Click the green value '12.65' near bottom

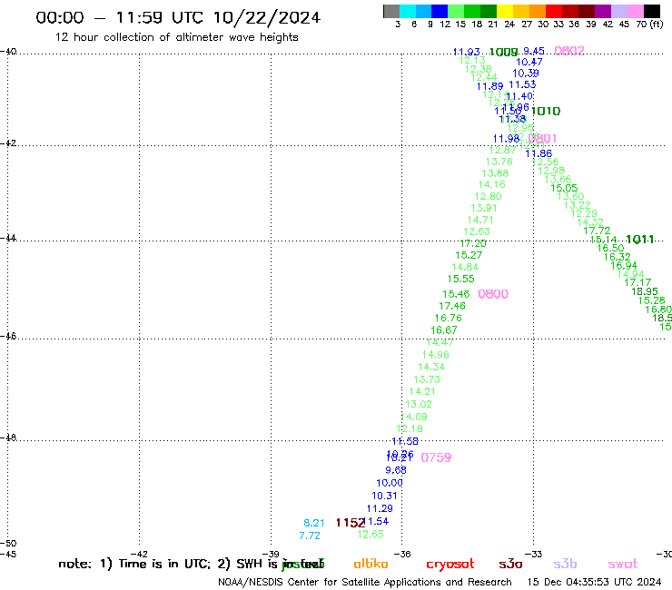371,535
